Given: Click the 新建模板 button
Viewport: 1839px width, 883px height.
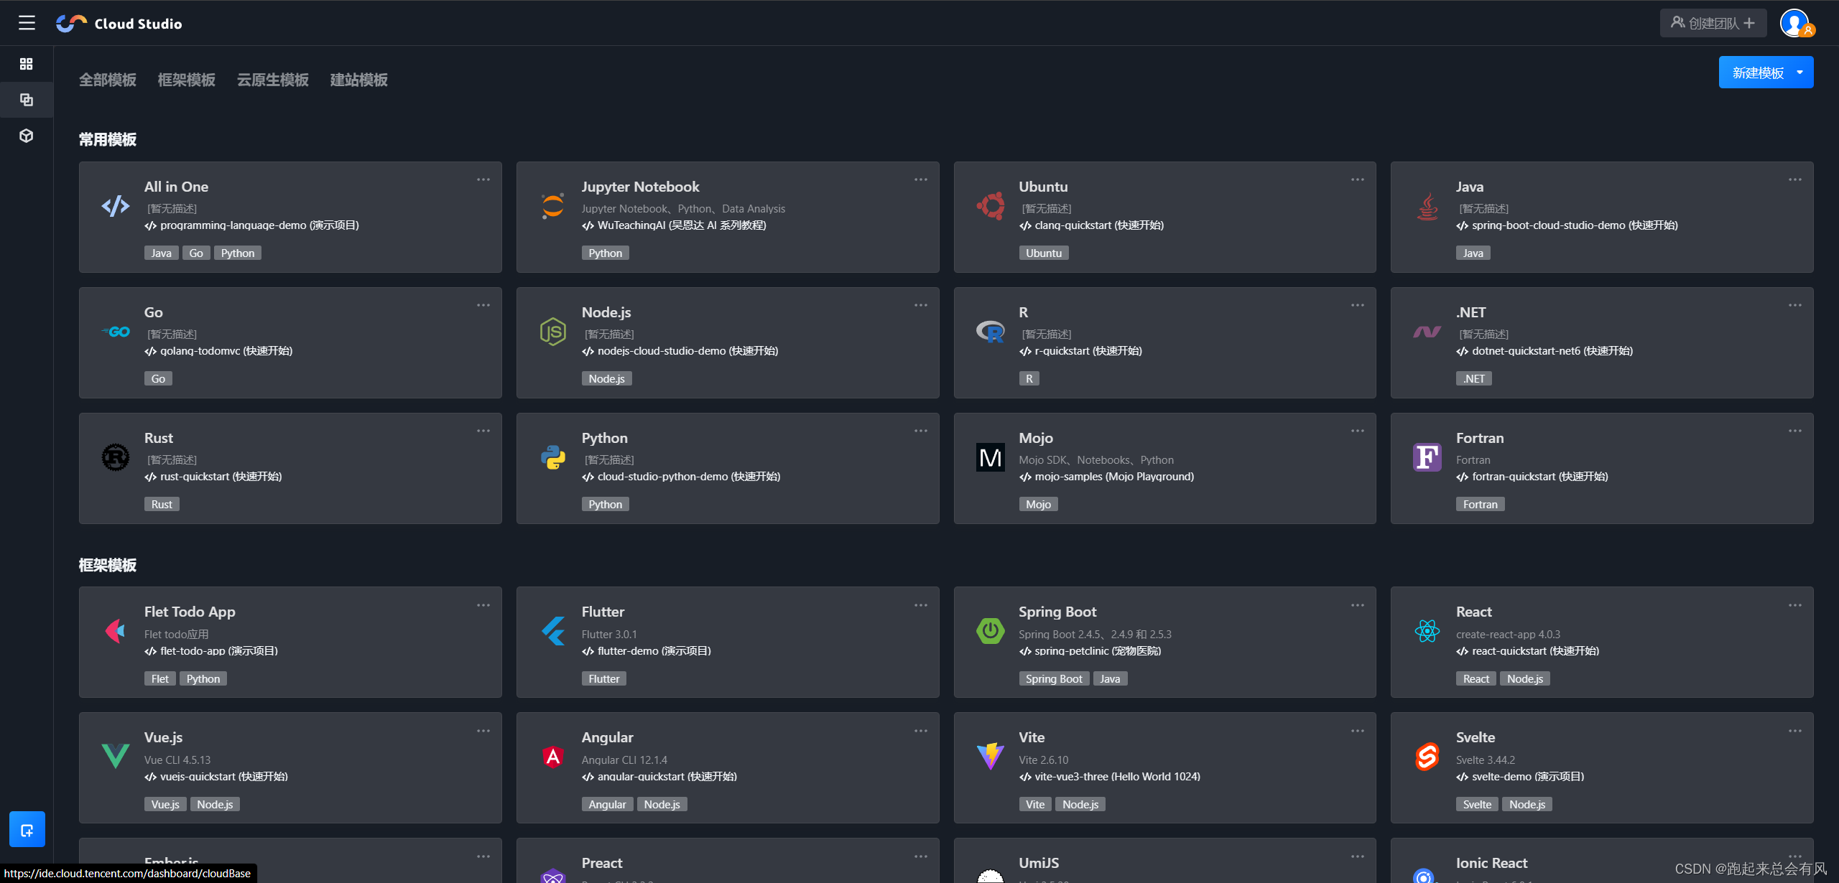Looking at the screenshot, I should 1757,73.
